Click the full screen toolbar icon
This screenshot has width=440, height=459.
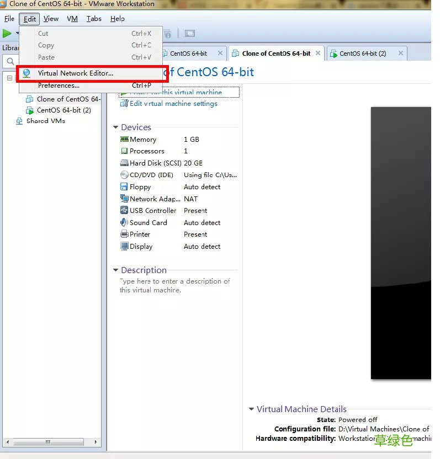tap(190, 33)
